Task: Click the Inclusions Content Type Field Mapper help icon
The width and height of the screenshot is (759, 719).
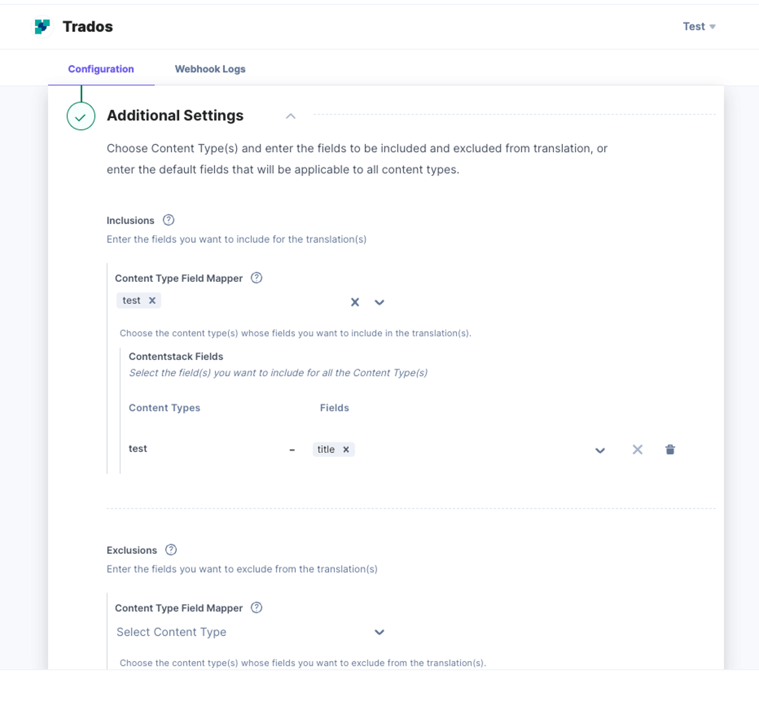Action: (x=256, y=278)
